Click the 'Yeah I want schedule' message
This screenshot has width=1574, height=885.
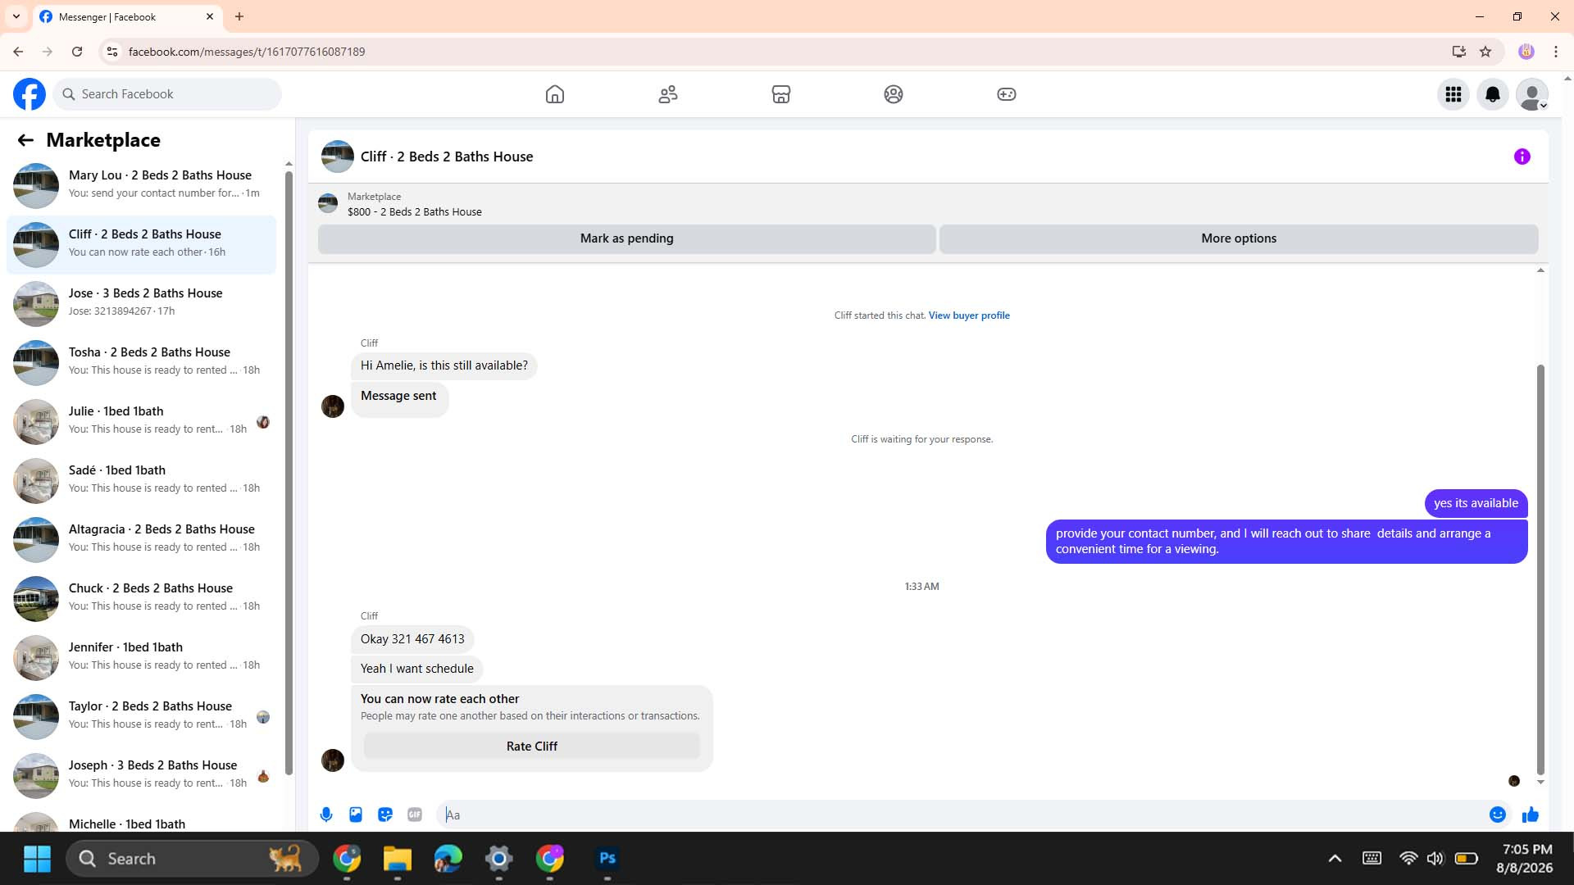pos(417,669)
